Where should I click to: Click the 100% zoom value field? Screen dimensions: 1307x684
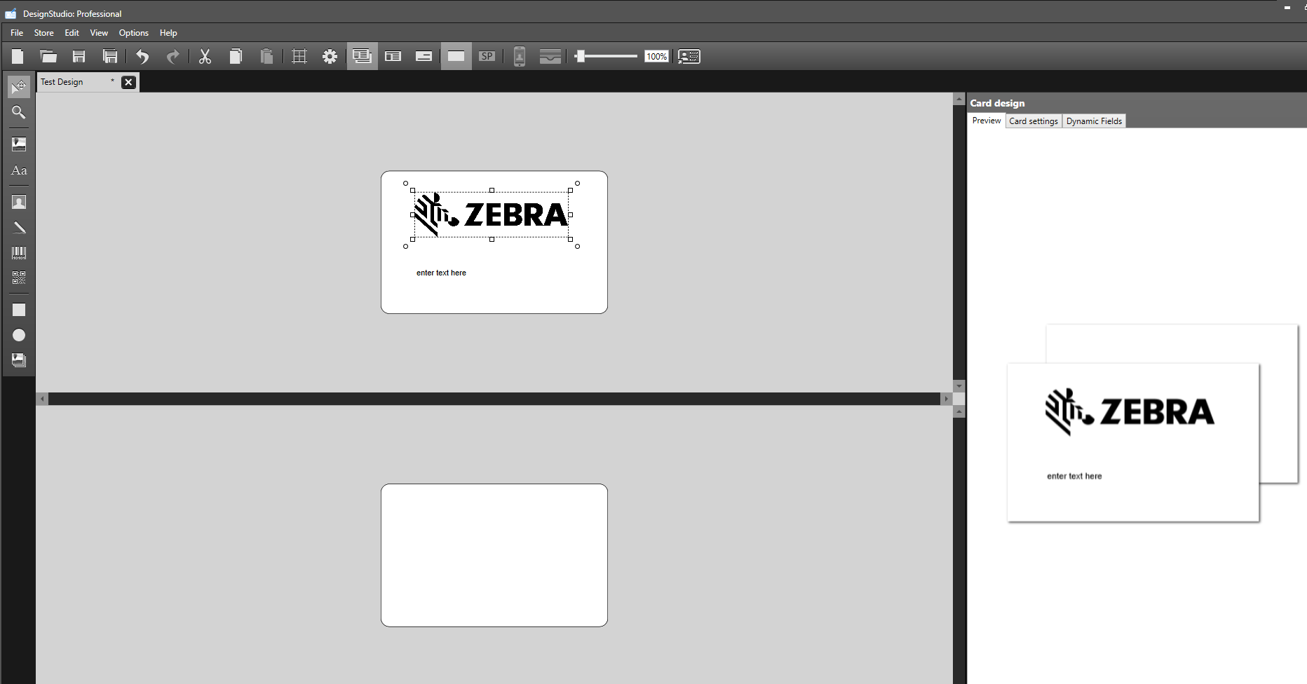[x=656, y=57]
